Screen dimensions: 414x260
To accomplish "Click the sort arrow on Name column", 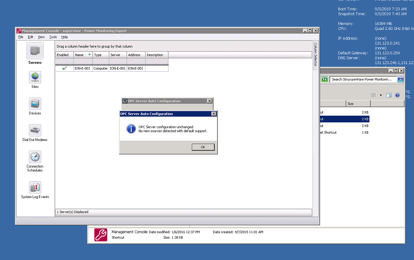I will [89, 55].
